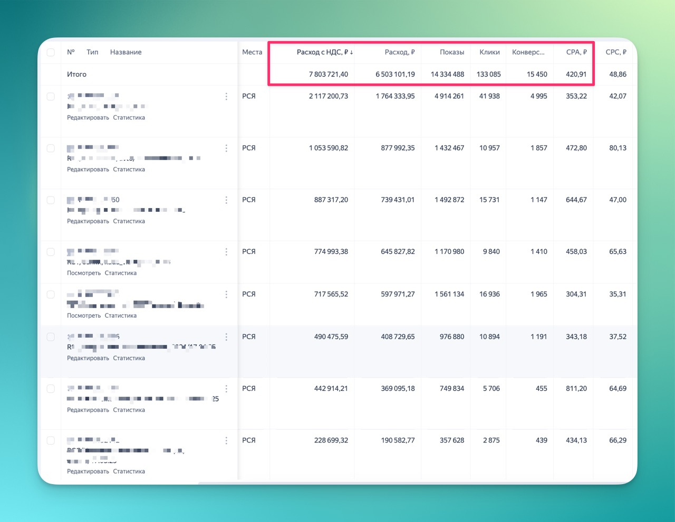Click the 'CPA, ₽' column header
The image size is (675, 522).
pos(576,52)
